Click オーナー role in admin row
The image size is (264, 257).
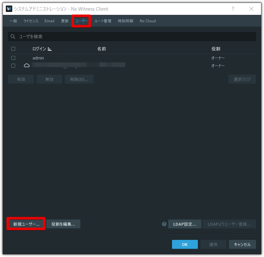tap(218, 58)
